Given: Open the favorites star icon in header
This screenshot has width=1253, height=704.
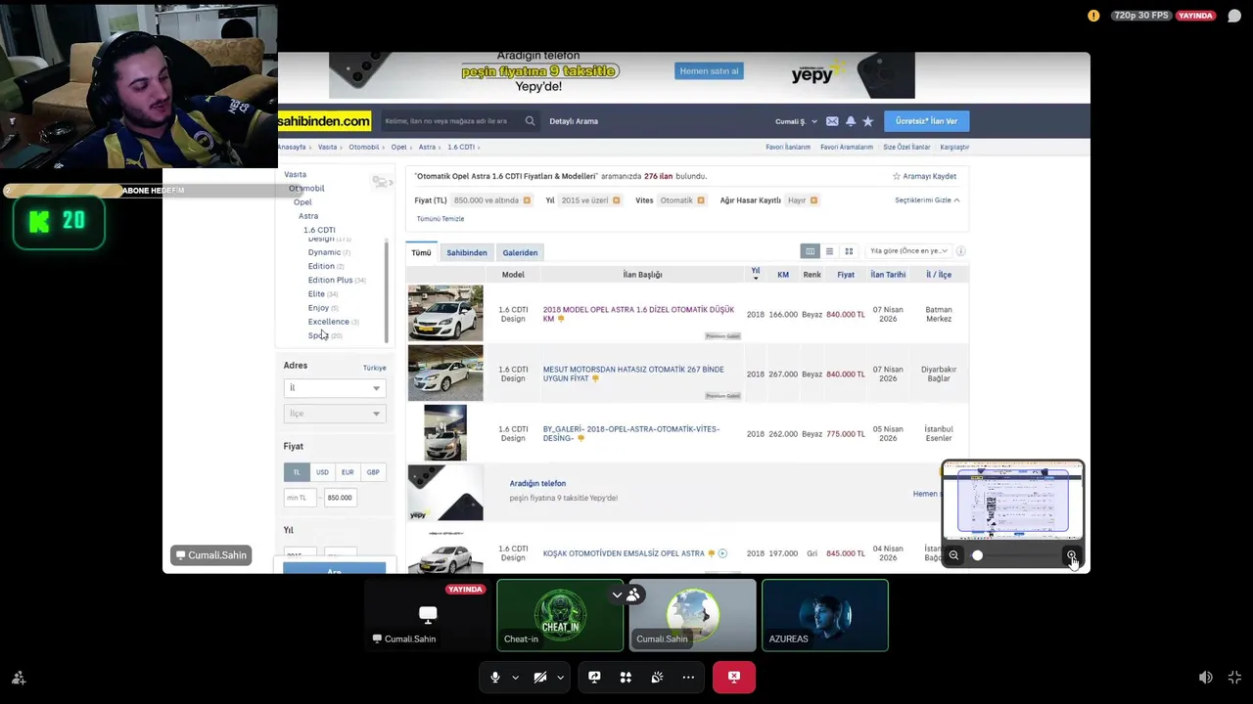Looking at the screenshot, I should 867,121.
